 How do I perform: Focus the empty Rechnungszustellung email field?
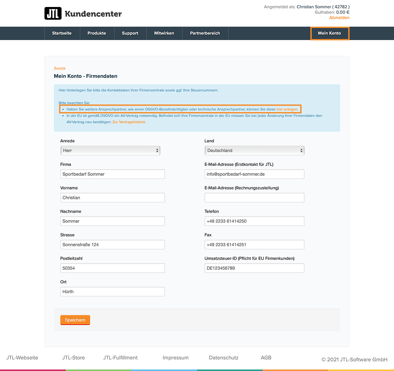(254, 198)
